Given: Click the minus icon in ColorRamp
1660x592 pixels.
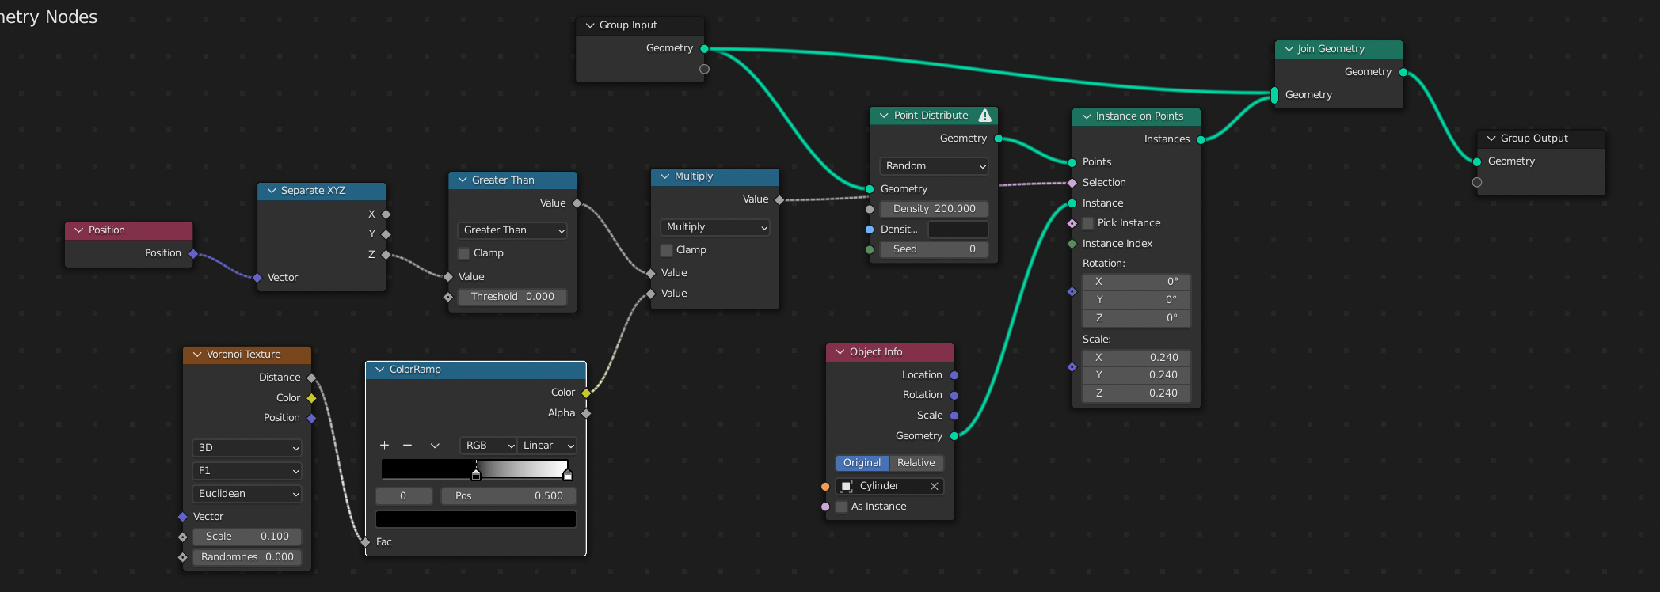Looking at the screenshot, I should [x=408, y=446].
